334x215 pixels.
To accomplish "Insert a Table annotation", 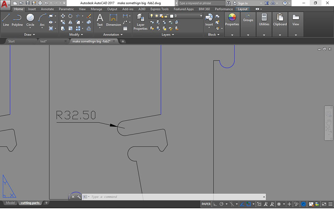I will pos(125,28).
